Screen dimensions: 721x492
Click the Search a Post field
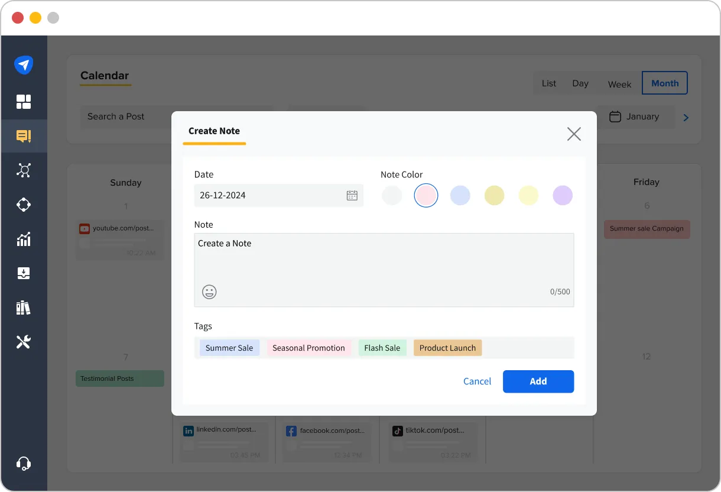tap(176, 116)
